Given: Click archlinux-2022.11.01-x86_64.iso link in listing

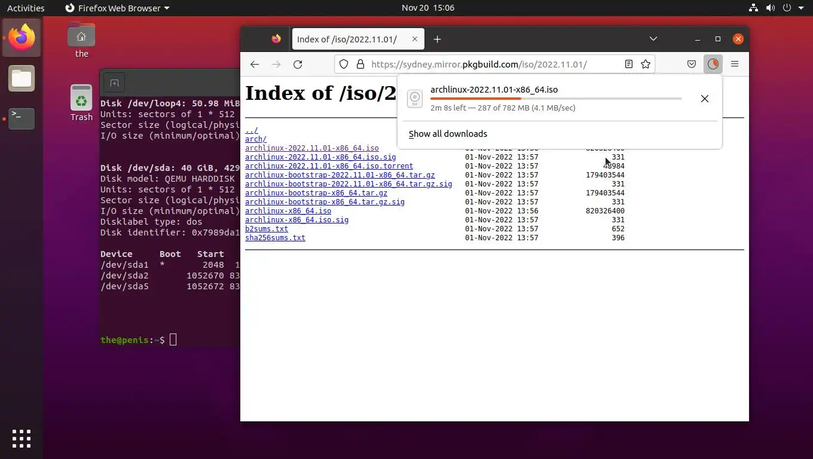Looking at the screenshot, I should [311, 148].
